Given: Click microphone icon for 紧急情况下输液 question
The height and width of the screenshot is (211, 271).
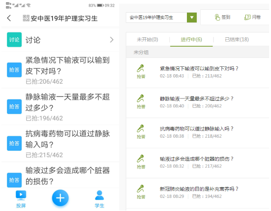Looking at the screenshot, I should (x=140, y=68).
